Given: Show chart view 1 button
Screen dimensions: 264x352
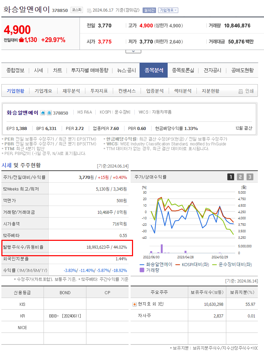Looking at the screenshot, I should (x=231, y=177).
